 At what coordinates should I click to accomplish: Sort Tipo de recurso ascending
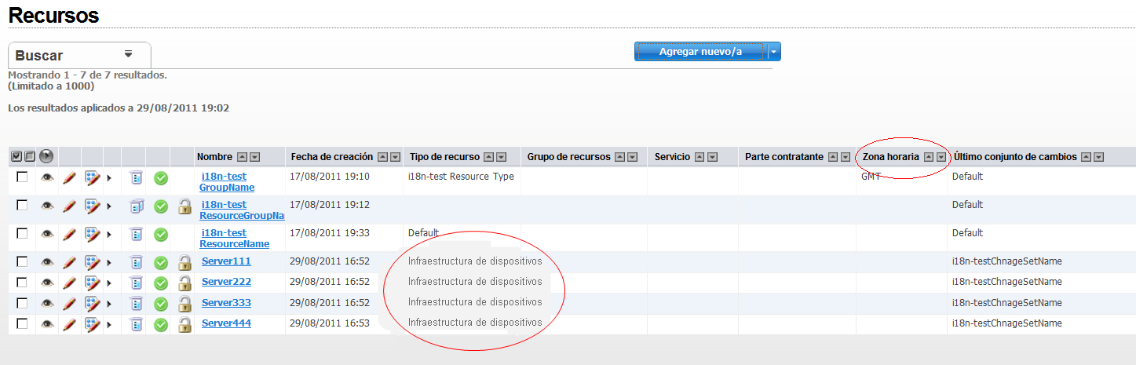point(489,157)
